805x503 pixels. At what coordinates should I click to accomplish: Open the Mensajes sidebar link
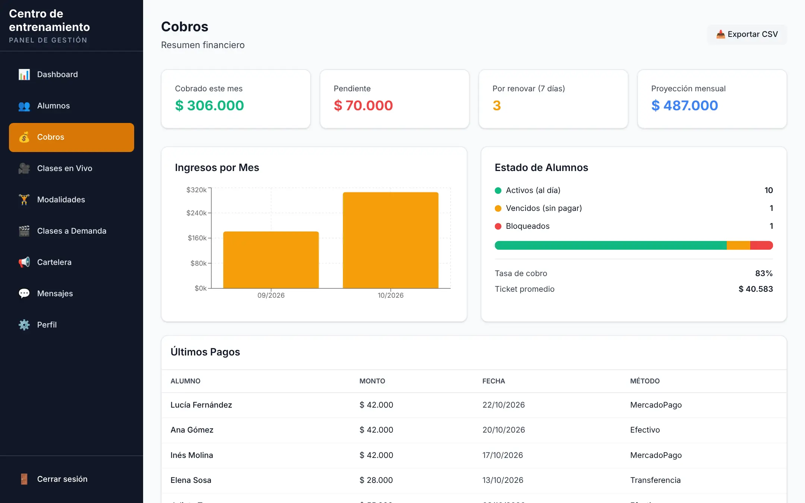click(72, 294)
